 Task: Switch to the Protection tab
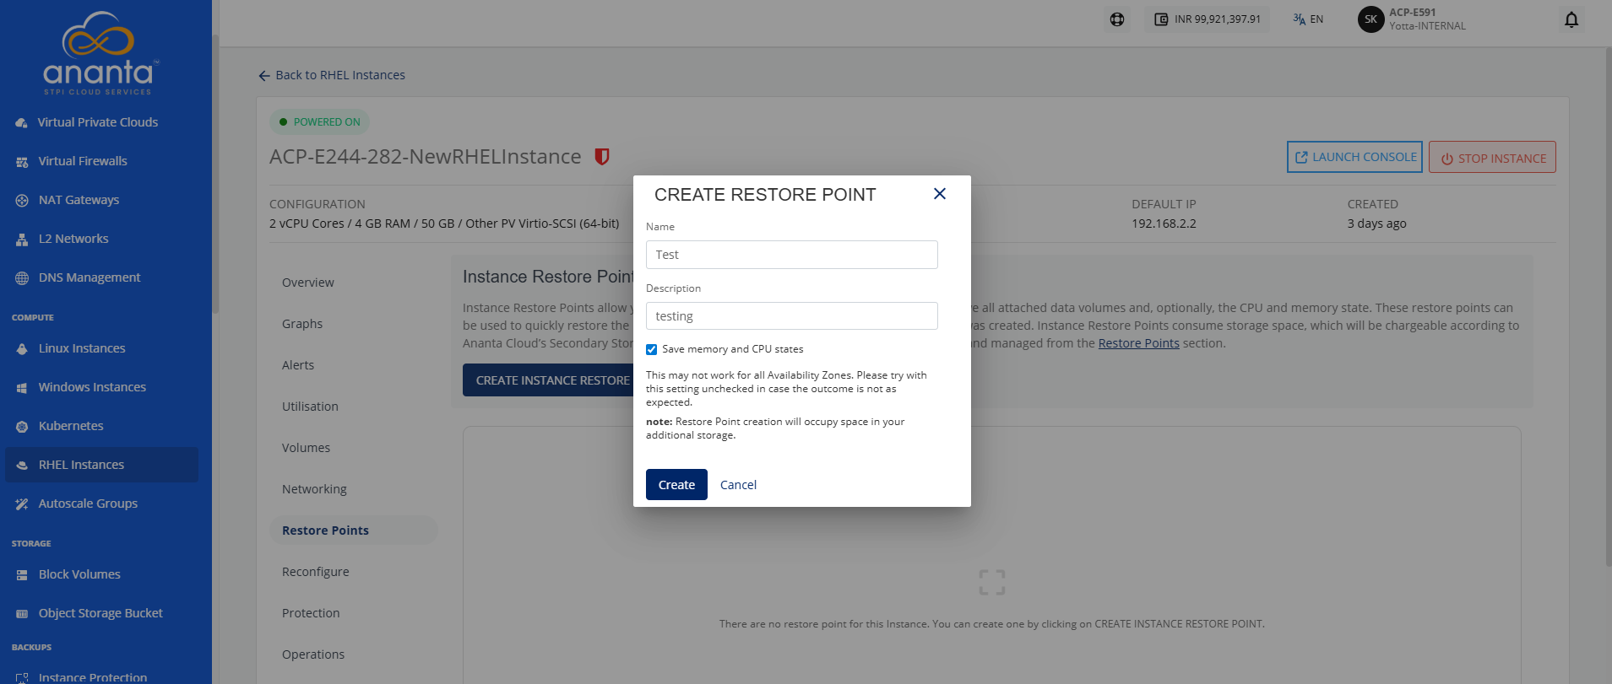pos(311,613)
